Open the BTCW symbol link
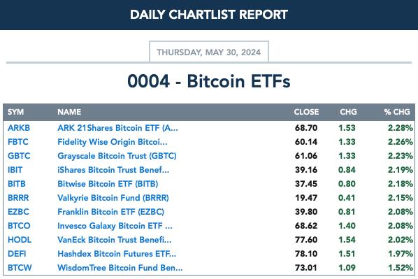This screenshot has height=279, width=418. point(20,268)
